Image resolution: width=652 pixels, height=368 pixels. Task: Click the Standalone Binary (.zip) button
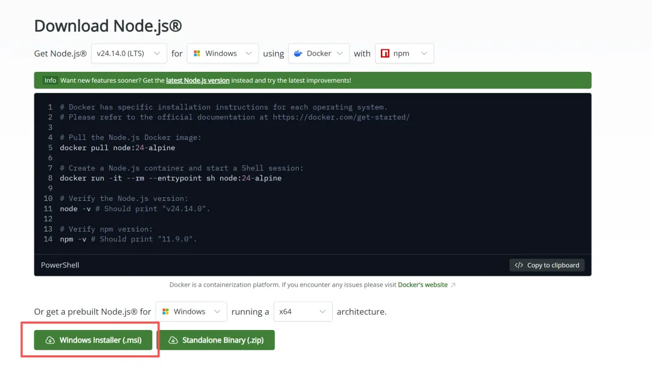216,340
